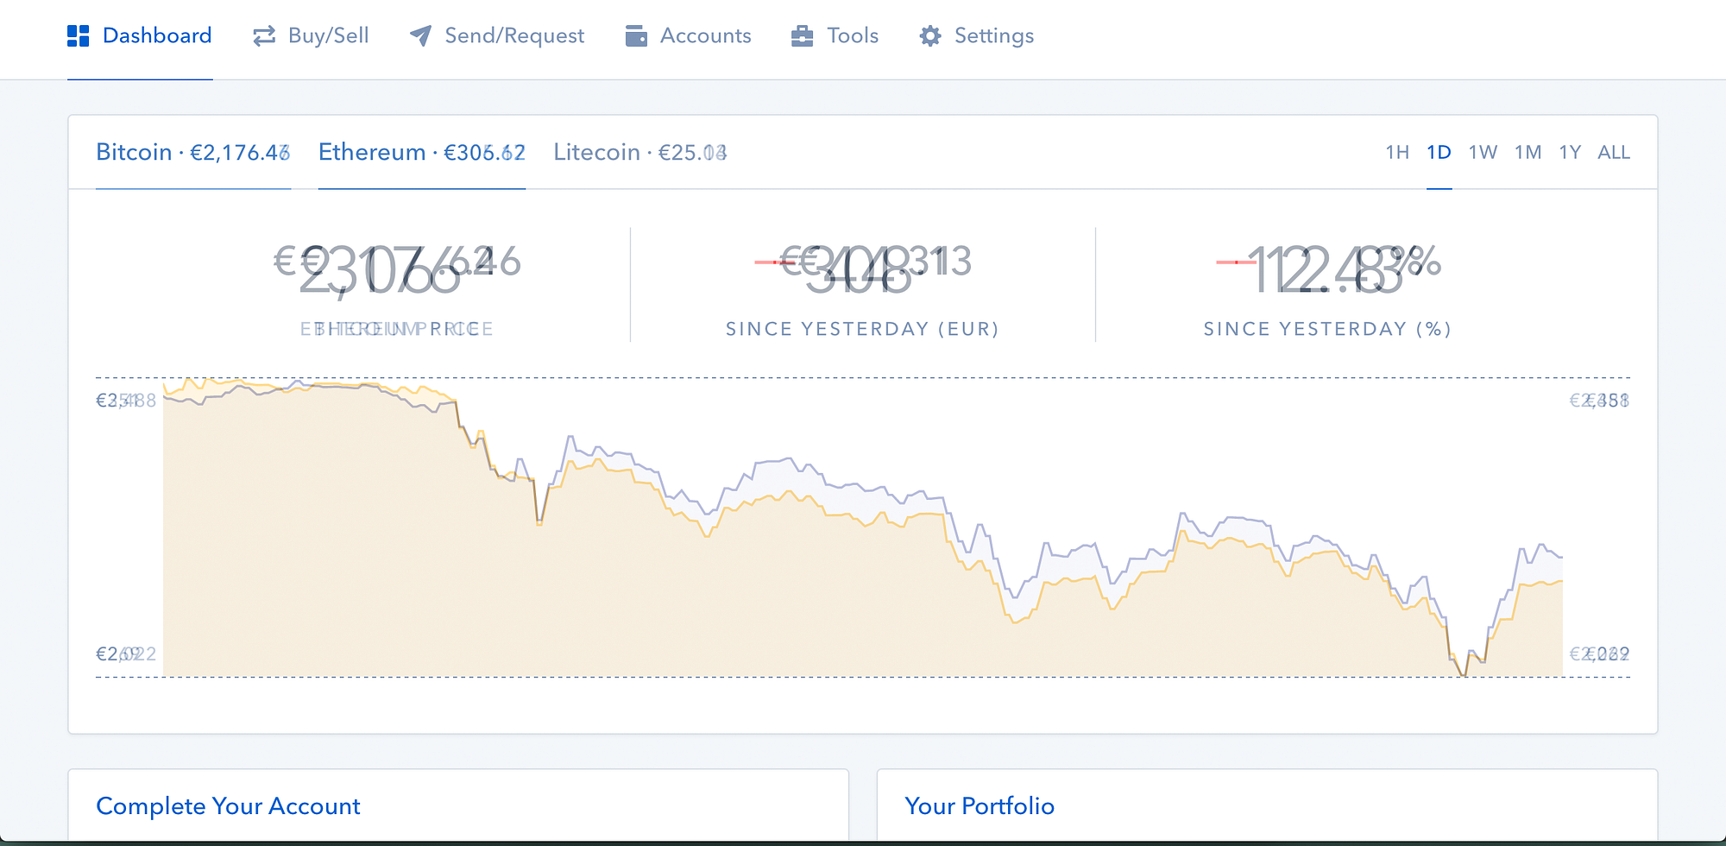Select the Bitcoin price tab
The image size is (1726, 846).
(x=193, y=153)
